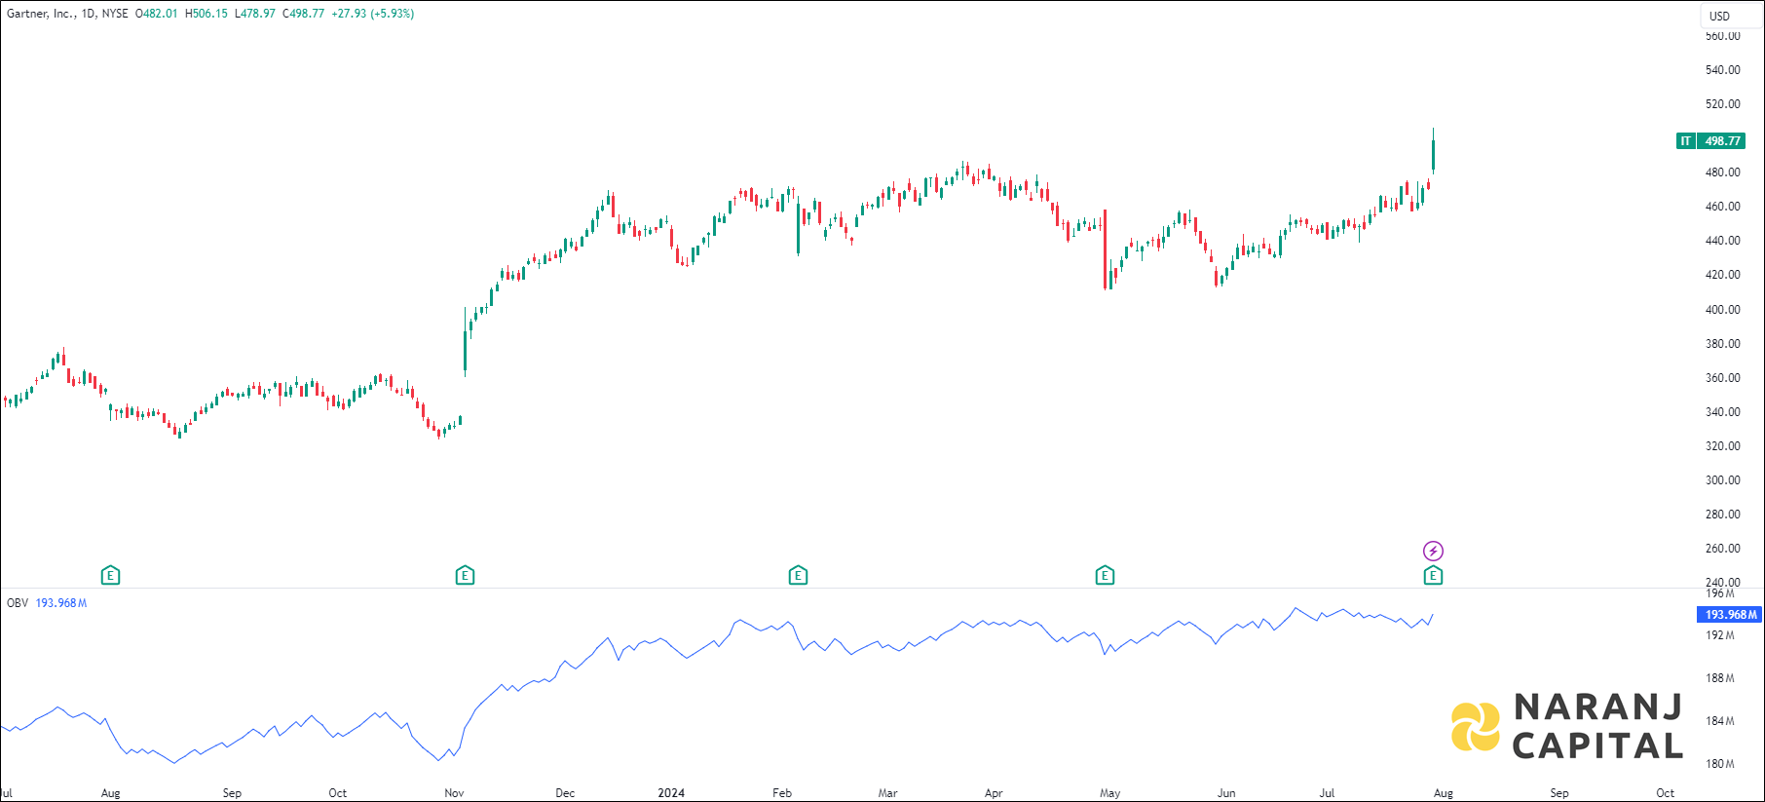Click the Dec label on time axis

pos(565,793)
